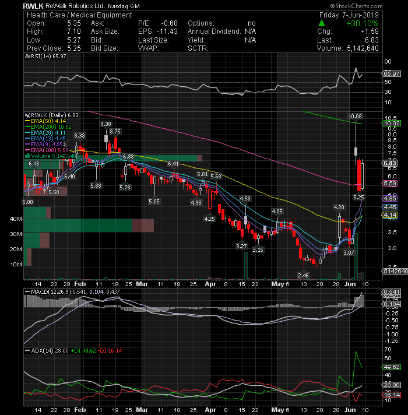The width and height of the screenshot is (408, 415).
Task: Click the Chg value +1.58
Action: (370, 31)
